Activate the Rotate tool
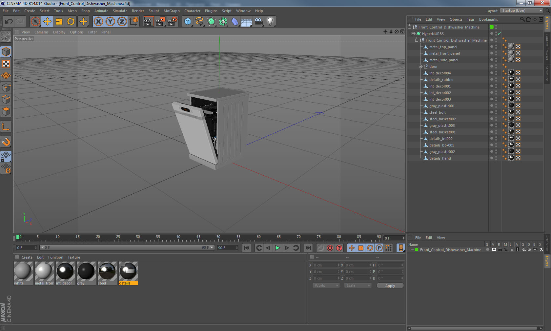This screenshot has height=331, width=551. coord(71,22)
